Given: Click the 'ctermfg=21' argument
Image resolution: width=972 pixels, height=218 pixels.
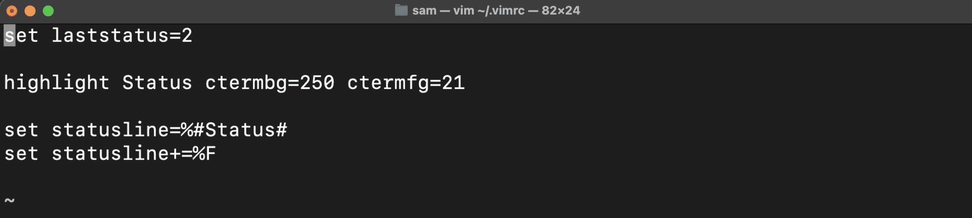Looking at the screenshot, I should point(406,83).
